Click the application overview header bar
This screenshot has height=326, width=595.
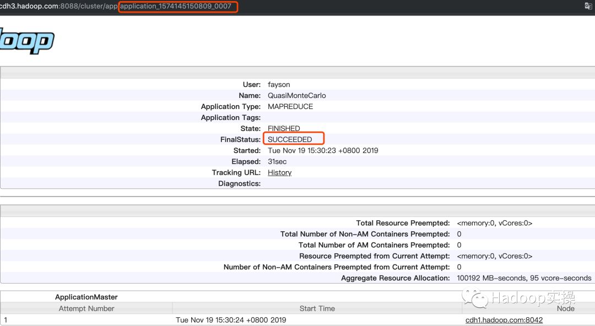[x=297, y=73]
